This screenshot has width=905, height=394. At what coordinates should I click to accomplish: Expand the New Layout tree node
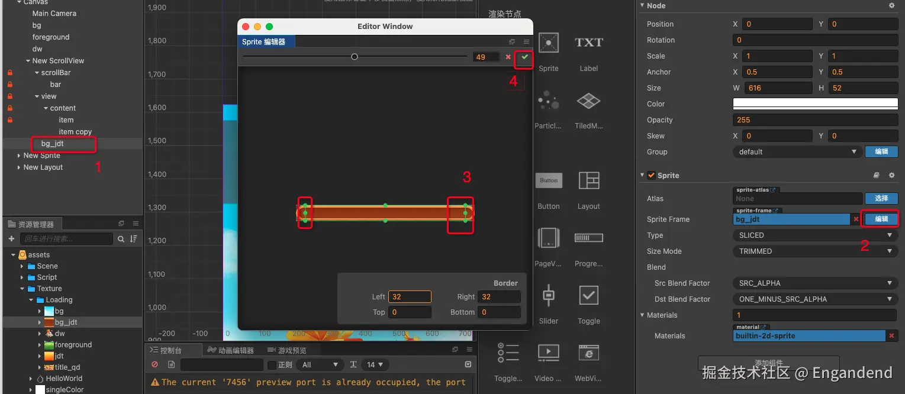(19, 167)
